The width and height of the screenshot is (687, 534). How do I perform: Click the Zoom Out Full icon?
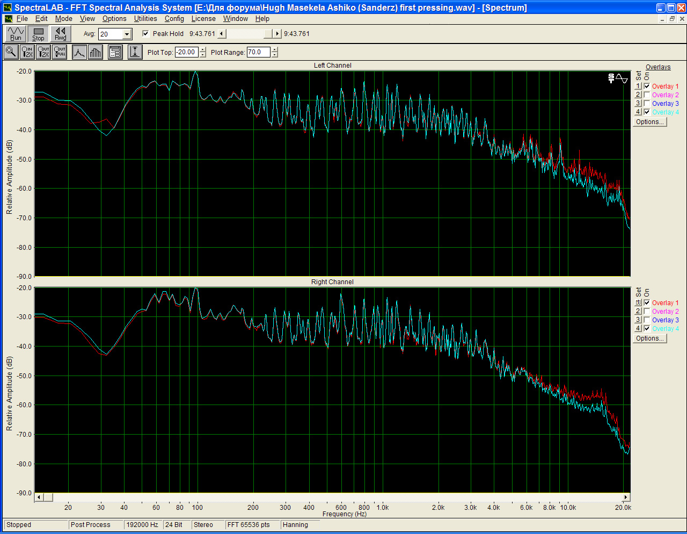60,52
